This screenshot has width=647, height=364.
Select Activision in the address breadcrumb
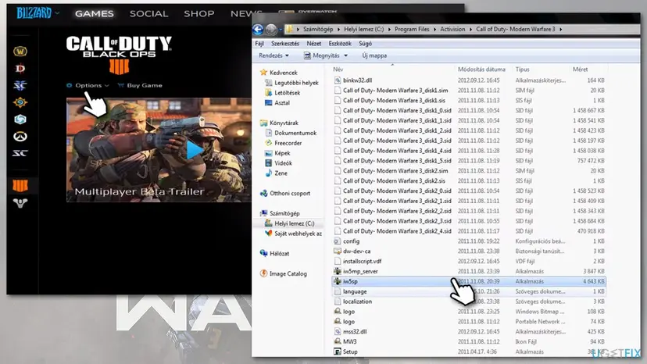click(x=452, y=30)
